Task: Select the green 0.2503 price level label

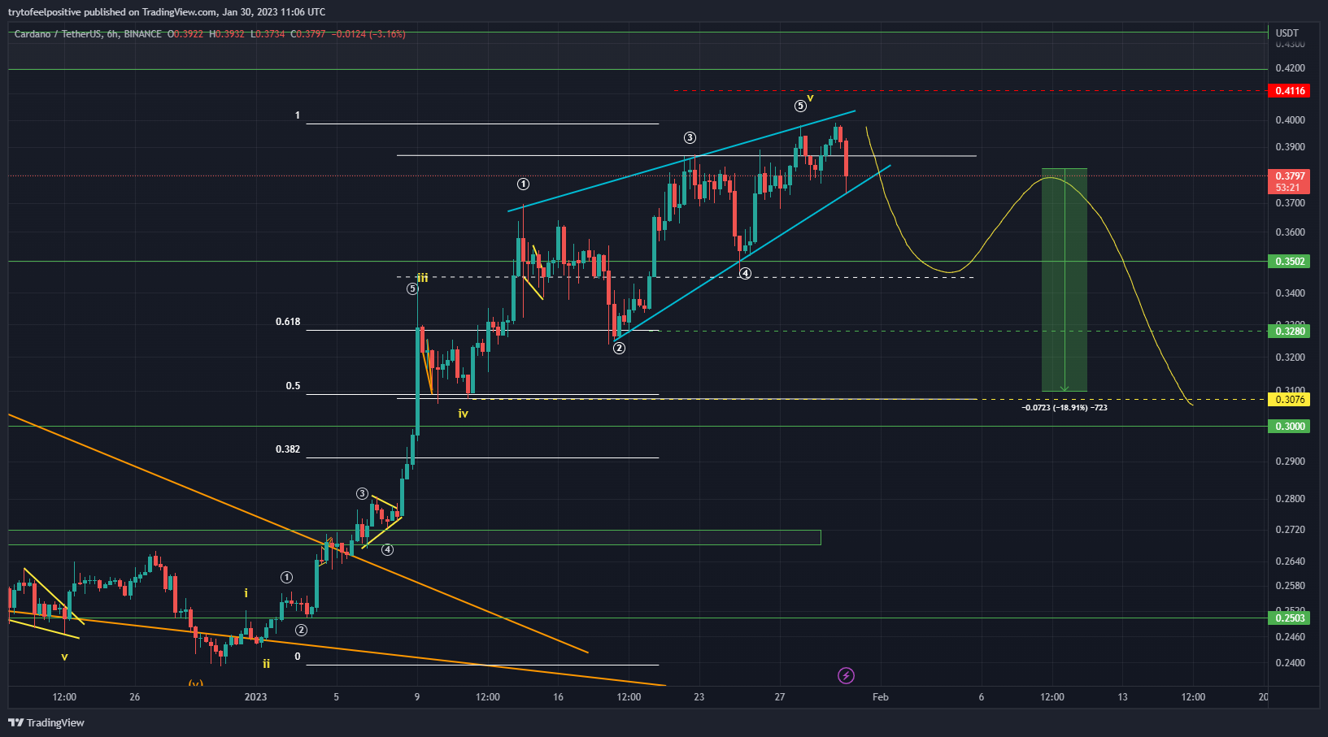Action: (1290, 618)
